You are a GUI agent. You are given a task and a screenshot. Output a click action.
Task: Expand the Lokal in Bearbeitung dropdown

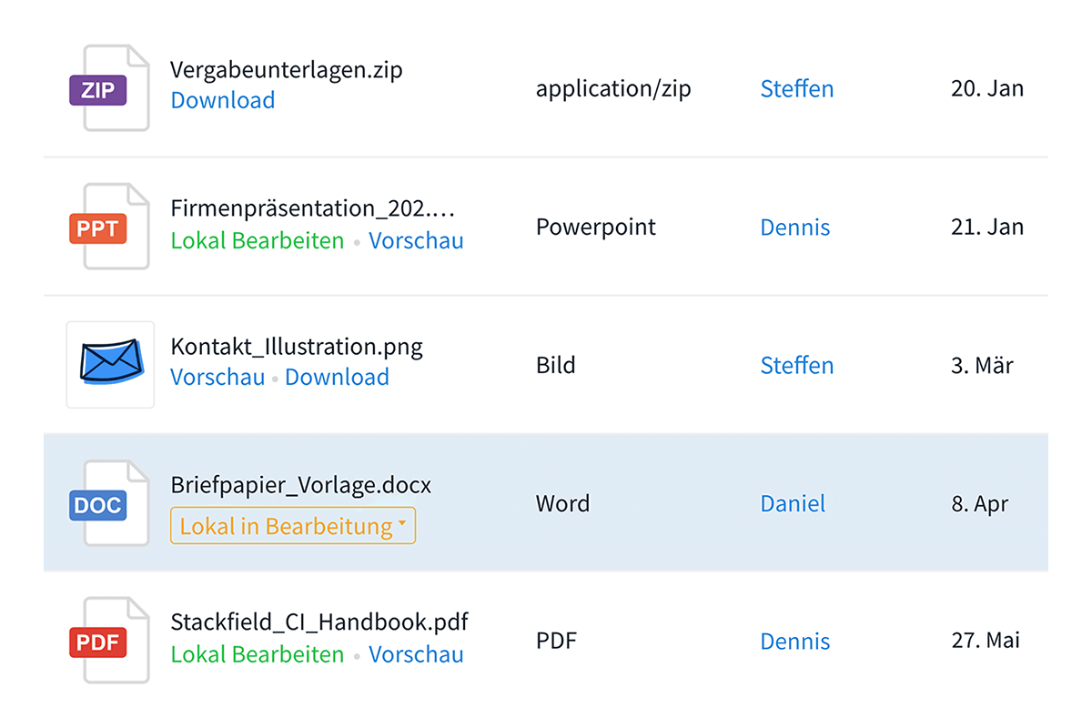coord(293,526)
